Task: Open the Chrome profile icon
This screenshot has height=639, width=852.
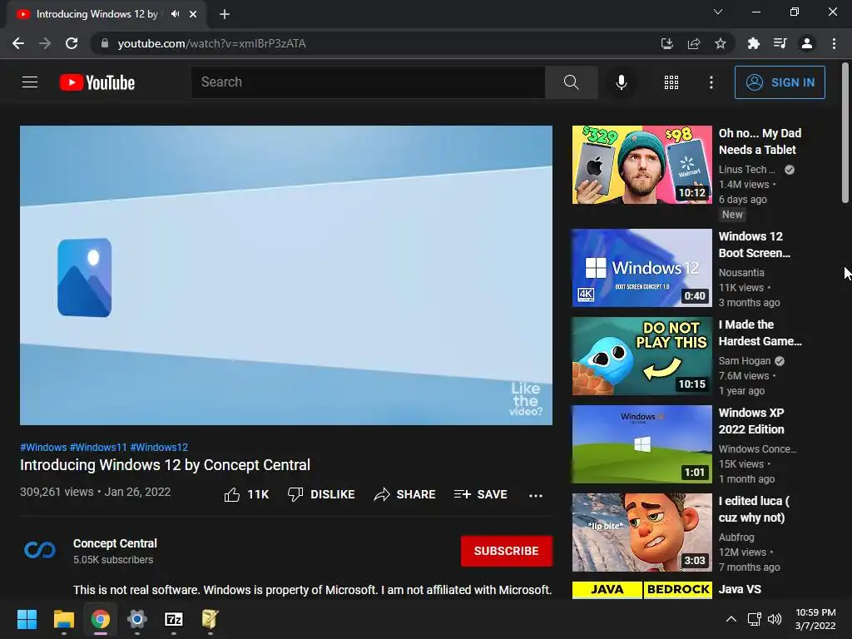Action: point(807,43)
